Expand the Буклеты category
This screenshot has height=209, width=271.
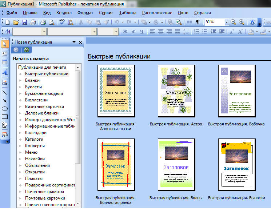coord(20,87)
